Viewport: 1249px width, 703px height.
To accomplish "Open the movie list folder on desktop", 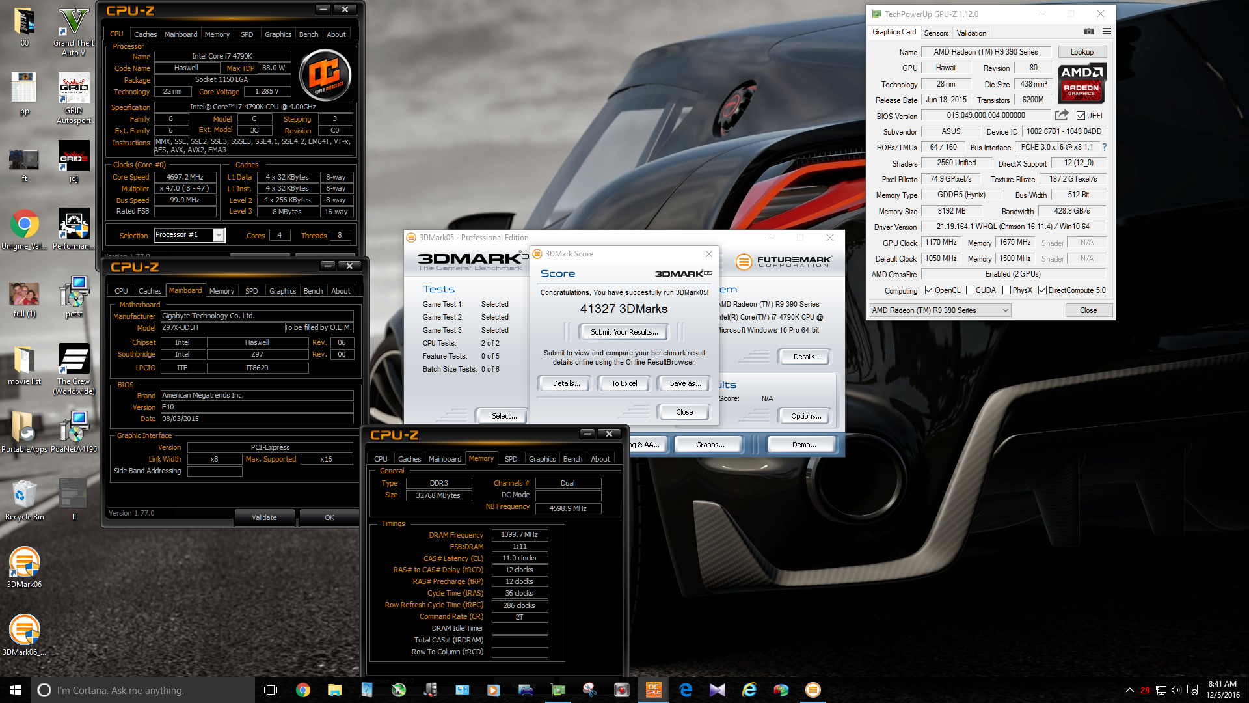I will point(24,365).
